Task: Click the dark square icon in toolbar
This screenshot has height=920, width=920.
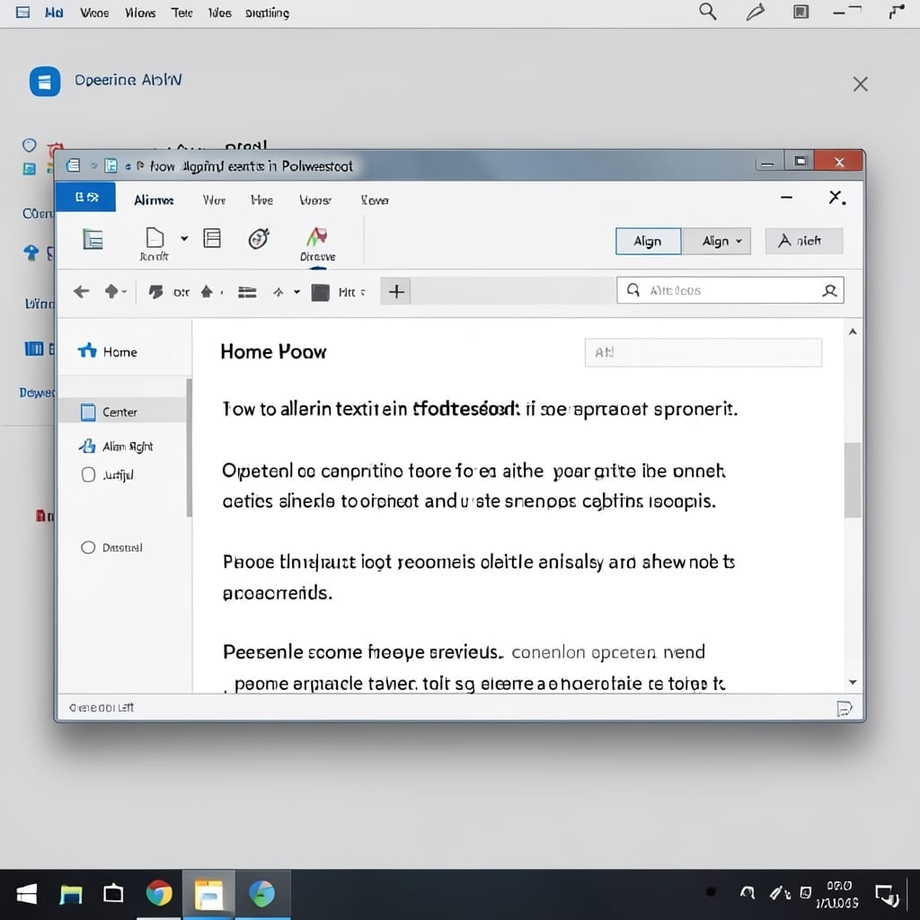Action: pos(320,292)
